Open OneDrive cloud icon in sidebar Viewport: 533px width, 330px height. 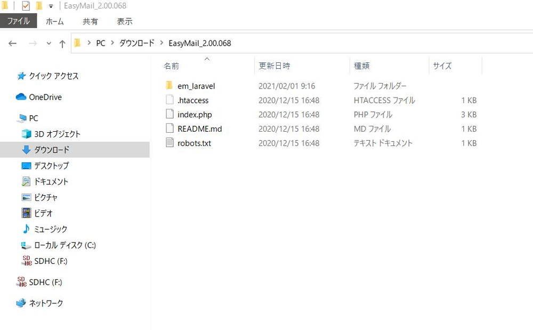coord(21,97)
